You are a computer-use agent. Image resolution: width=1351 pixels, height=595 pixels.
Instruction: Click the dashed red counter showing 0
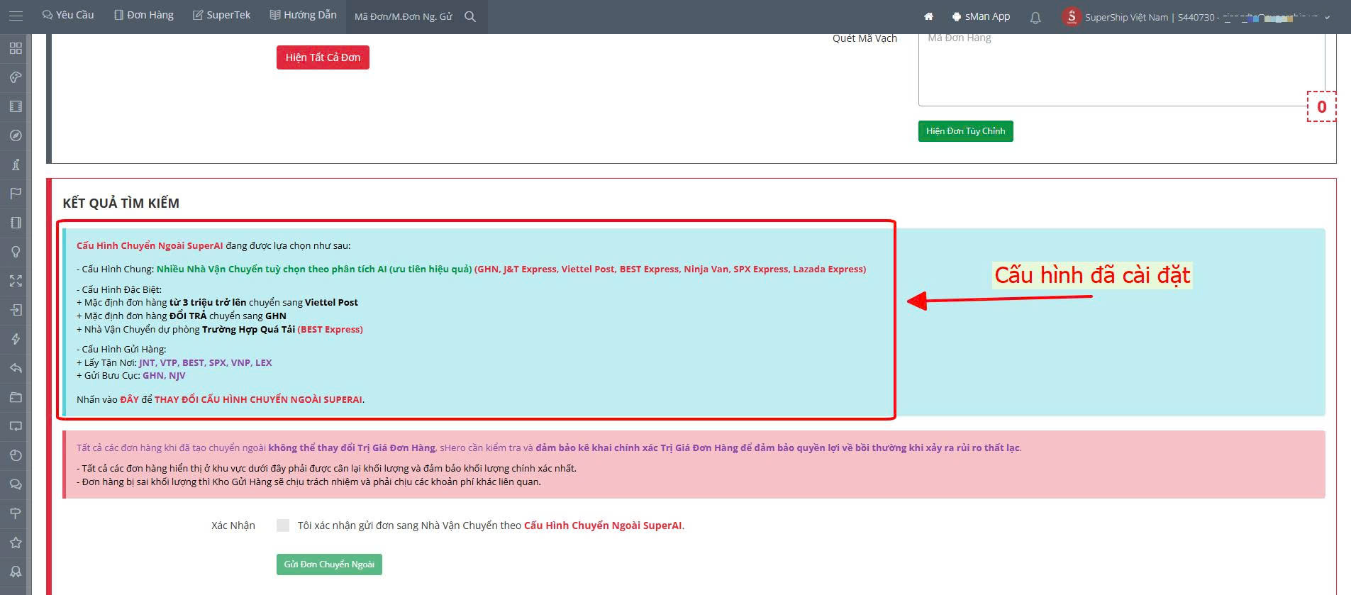[x=1321, y=106]
